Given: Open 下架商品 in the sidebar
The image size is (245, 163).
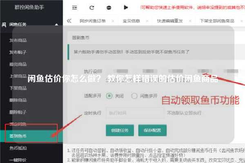Looking at the screenshot, I should (x=18, y=88).
